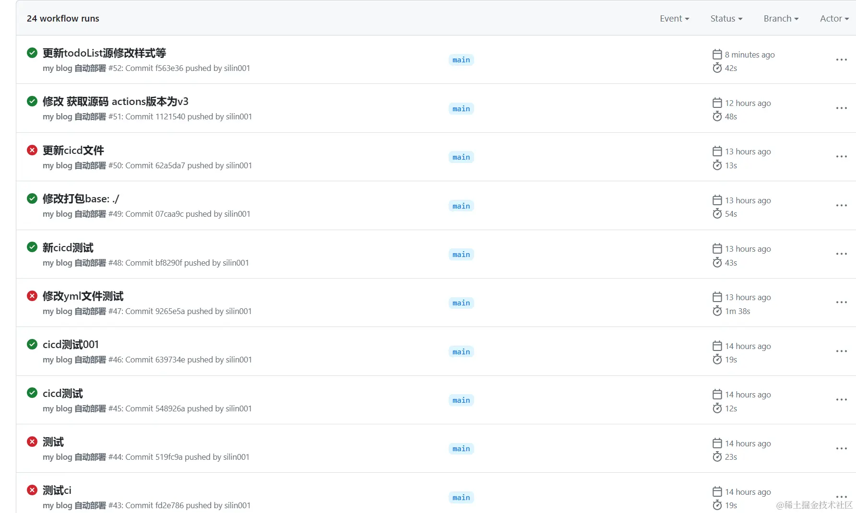The image size is (856, 513).
Task: Expand the Actor filter dropdown
Action: [x=834, y=19]
